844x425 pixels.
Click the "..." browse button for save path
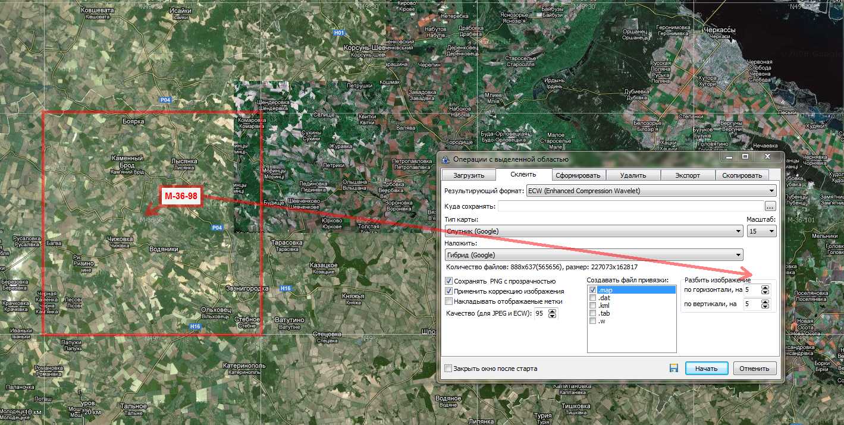coord(770,206)
